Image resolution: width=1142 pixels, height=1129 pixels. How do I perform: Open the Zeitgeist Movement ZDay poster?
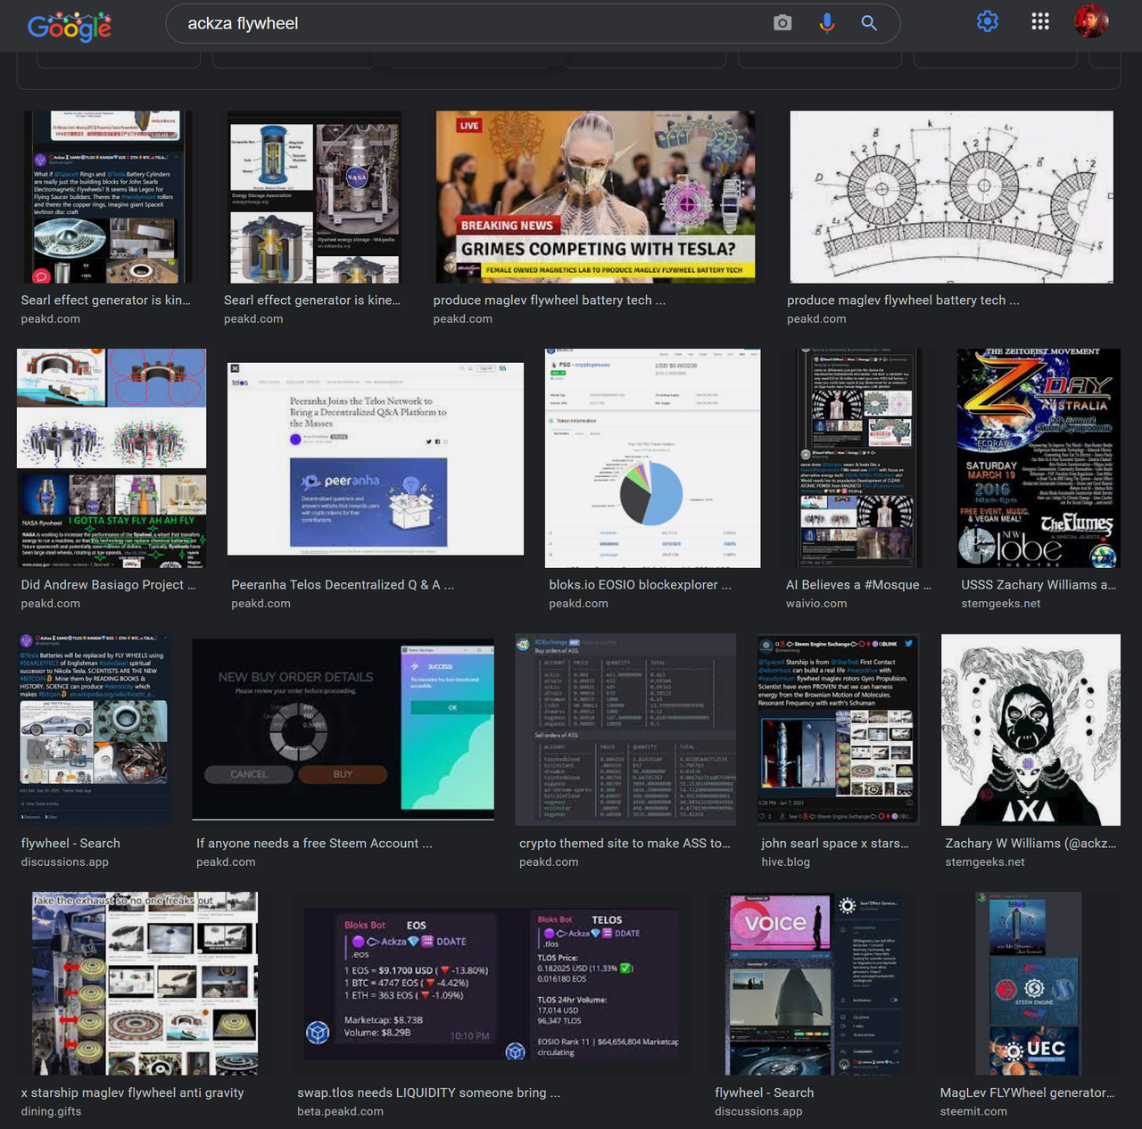click(x=1039, y=458)
